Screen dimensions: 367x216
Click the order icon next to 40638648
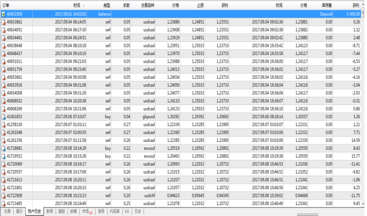[x=4, y=45]
